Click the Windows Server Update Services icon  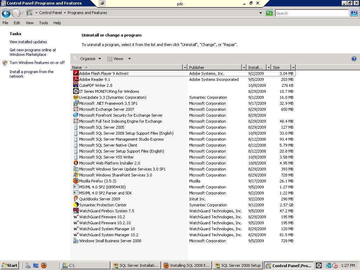(x=76, y=169)
